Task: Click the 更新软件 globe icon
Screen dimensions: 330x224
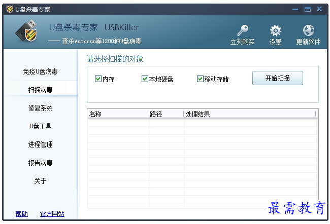Action: [309, 30]
